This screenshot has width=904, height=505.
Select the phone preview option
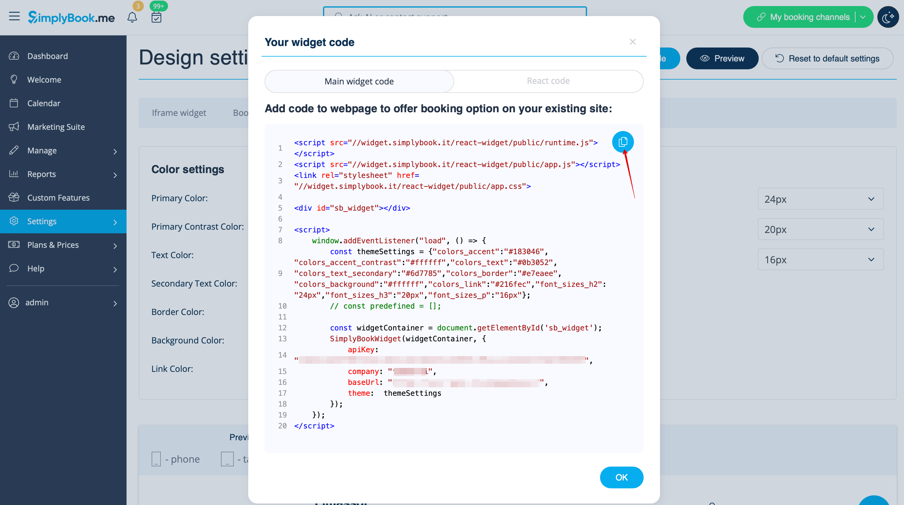pyautogui.click(x=156, y=459)
